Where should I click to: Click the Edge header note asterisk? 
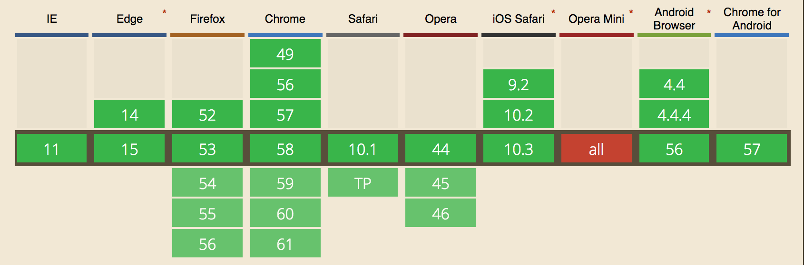pos(164,12)
